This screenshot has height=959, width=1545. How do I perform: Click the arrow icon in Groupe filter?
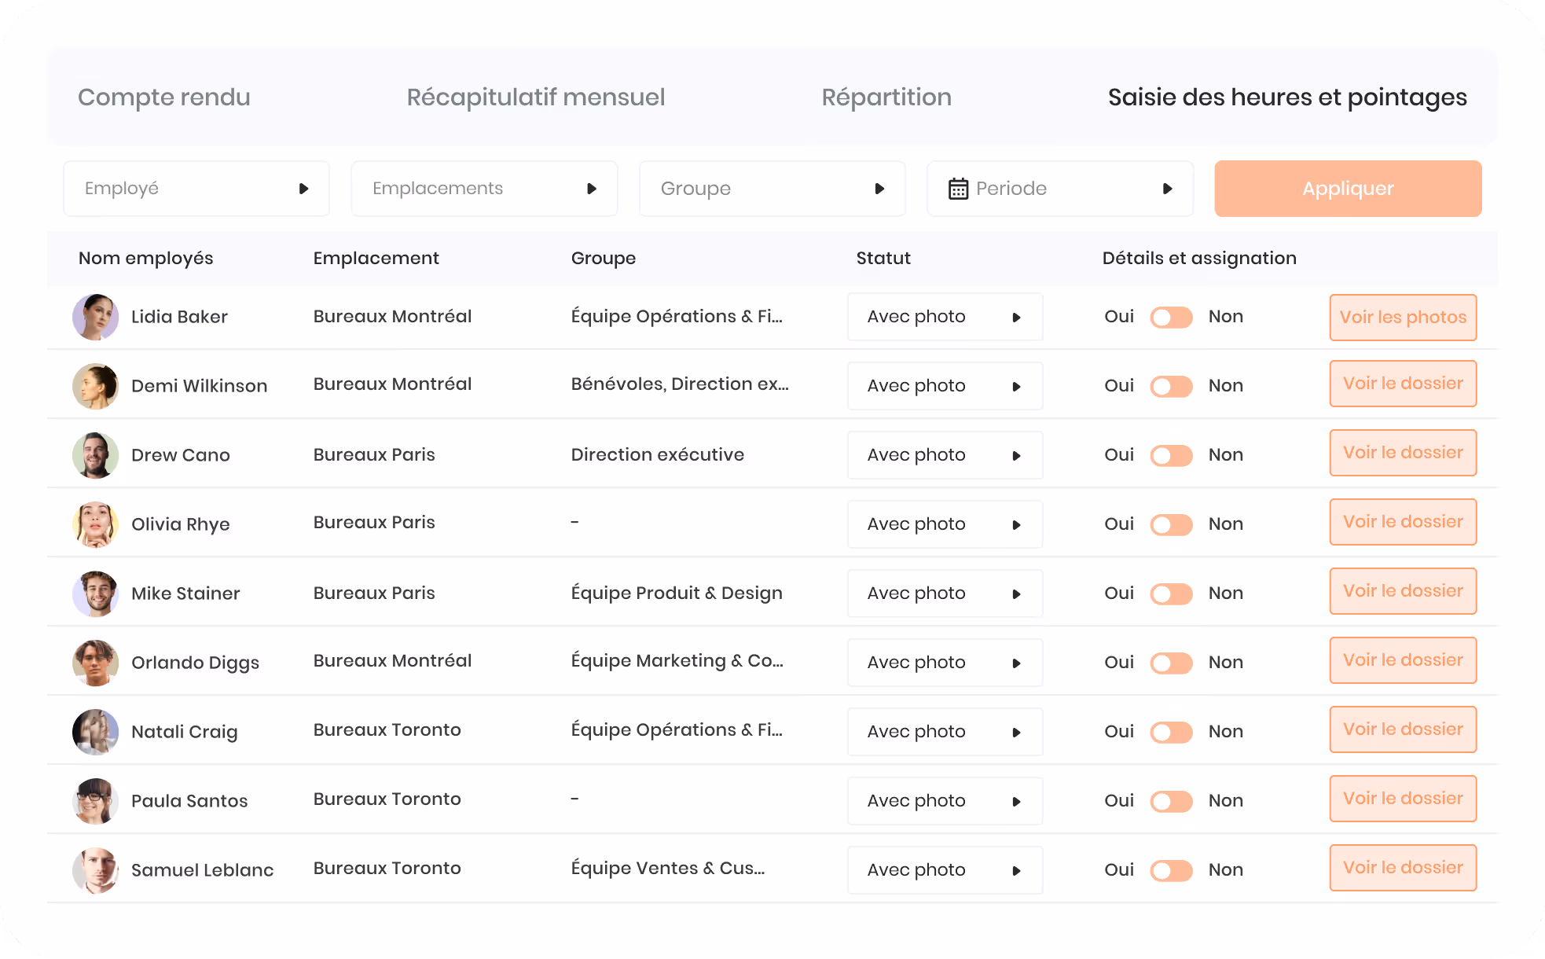click(879, 189)
